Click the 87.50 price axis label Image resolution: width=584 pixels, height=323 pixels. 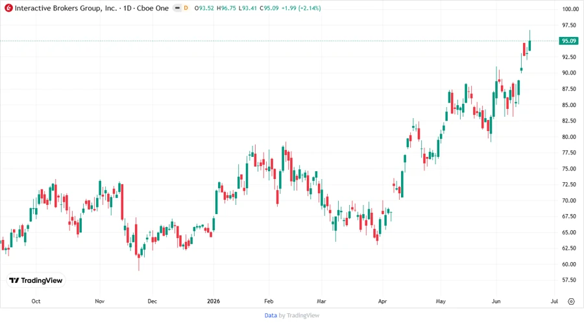[569, 89]
